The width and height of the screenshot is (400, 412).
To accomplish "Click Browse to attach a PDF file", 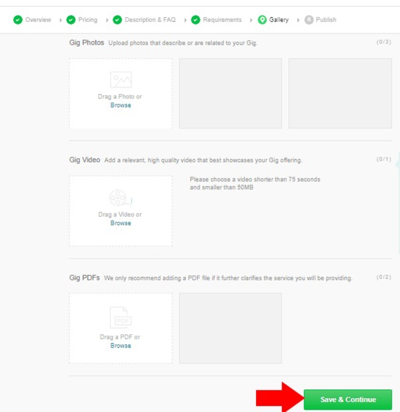I will coord(121,346).
